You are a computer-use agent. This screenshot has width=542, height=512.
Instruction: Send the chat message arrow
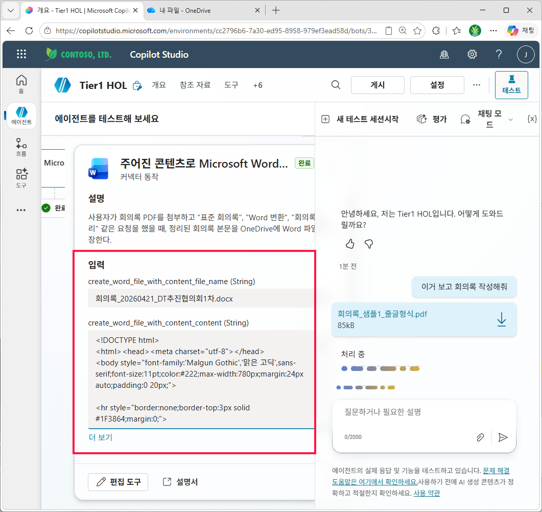tap(503, 437)
